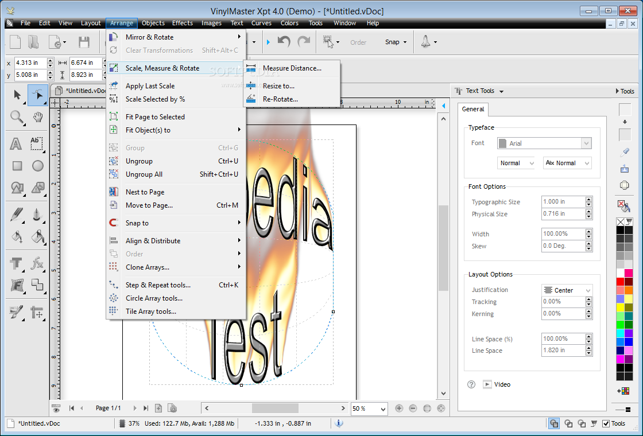Click the rocket launch icon in toolbar
Viewport: 643px width, 436px height.
(425, 41)
